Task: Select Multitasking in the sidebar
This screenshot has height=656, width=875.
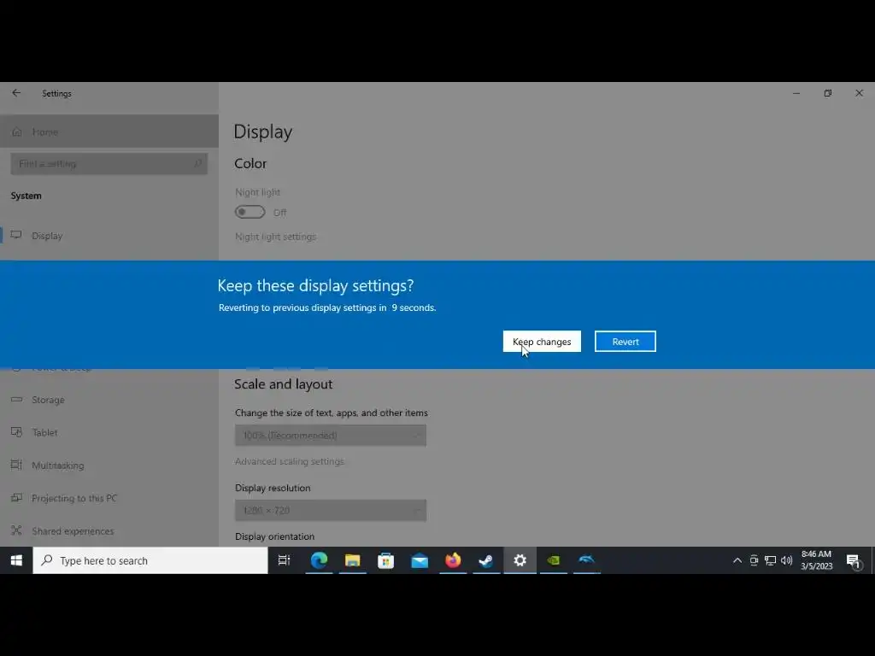Action: tap(109, 466)
